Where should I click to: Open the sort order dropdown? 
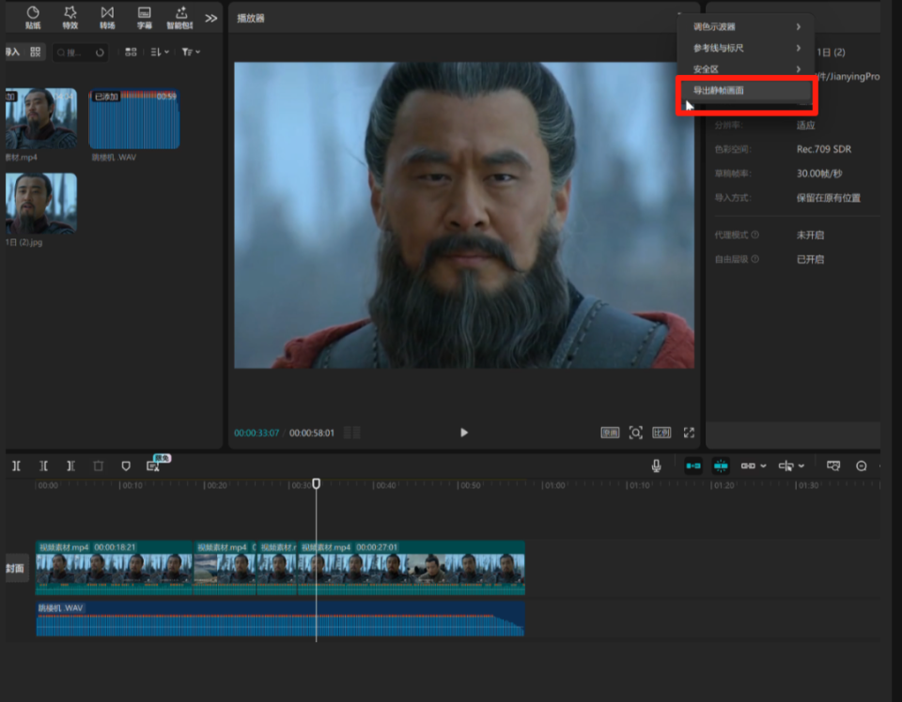point(160,52)
